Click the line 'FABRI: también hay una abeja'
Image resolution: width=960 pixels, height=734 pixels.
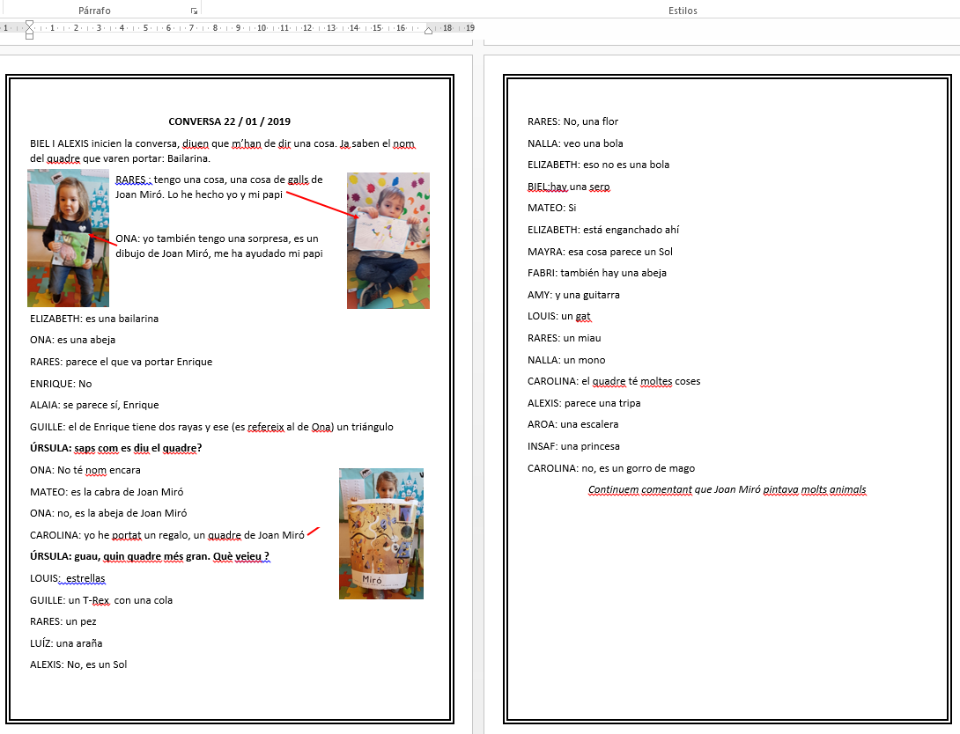[x=597, y=273]
